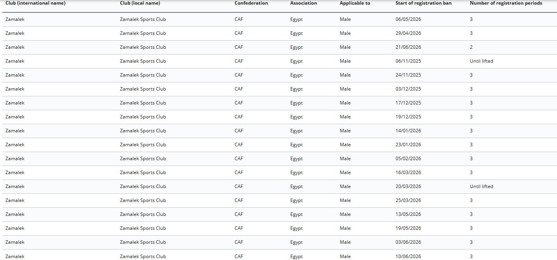Click "Male" in the 03/06/2026 row
Screen dimensions: 557x260
[345, 242]
